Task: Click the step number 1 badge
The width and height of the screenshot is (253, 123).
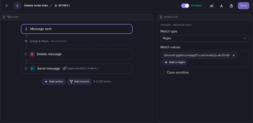Action: [26, 54]
